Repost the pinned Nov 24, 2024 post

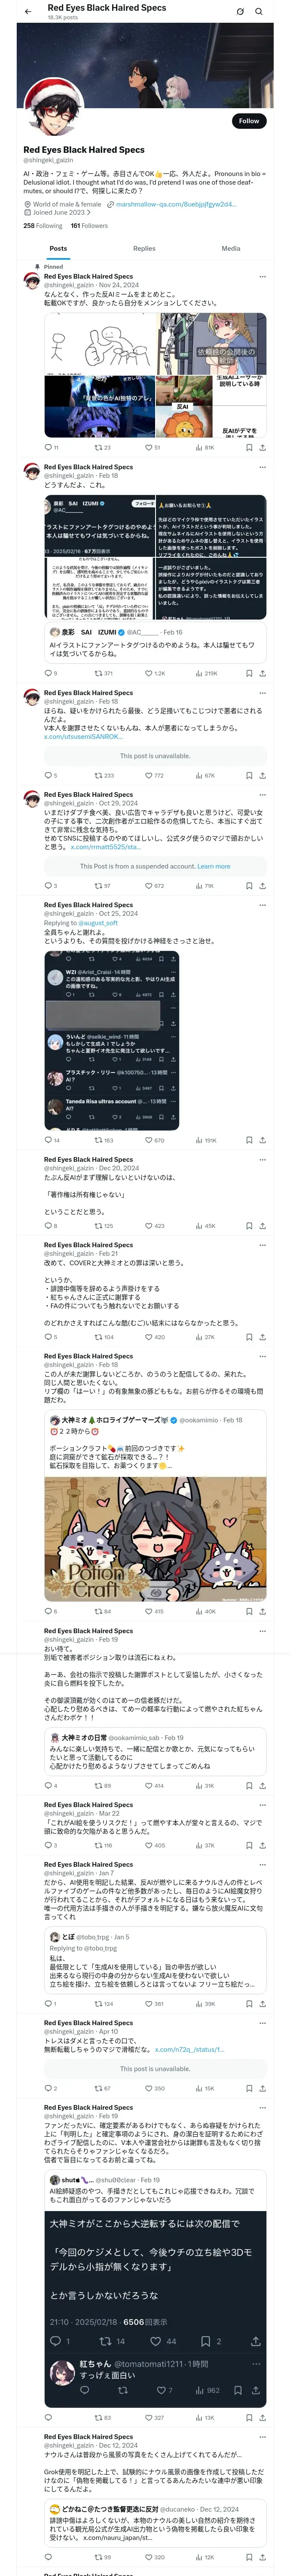tap(98, 448)
